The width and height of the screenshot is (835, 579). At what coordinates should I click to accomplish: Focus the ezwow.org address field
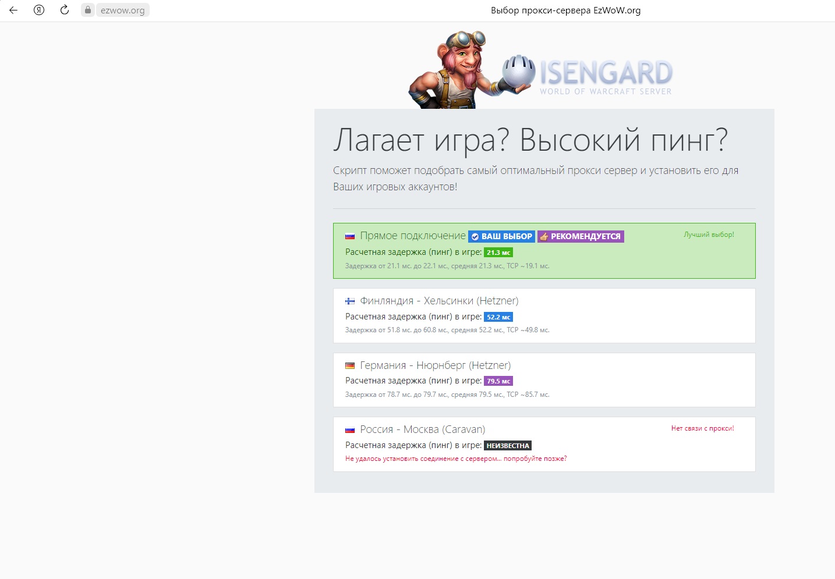[122, 10]
